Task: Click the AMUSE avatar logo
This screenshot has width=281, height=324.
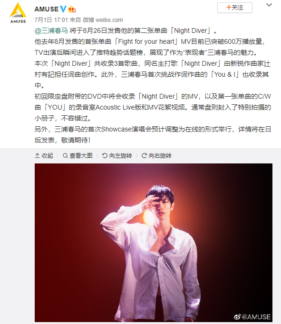Action: coord(18,13)
